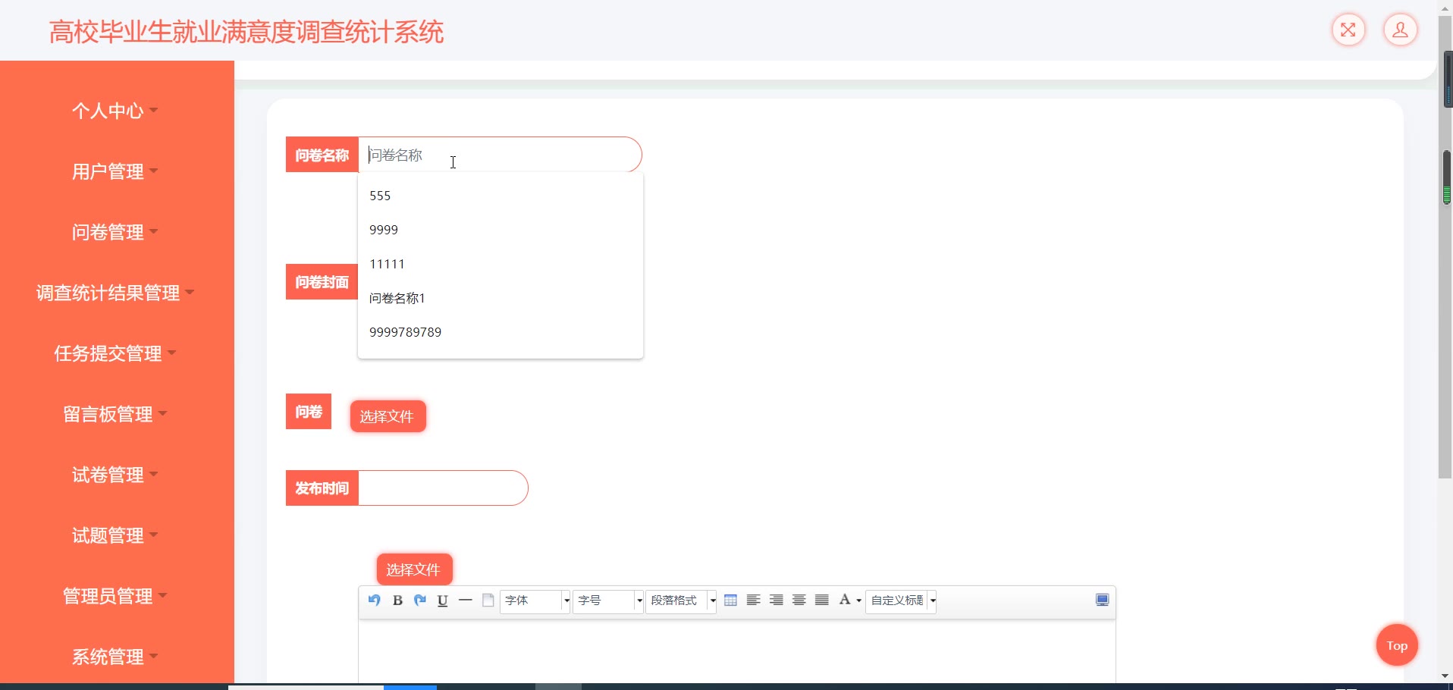Click the 高校毕业生就业满意度调查统计系统 title
1453x690 pixels.
pos(246,33)
